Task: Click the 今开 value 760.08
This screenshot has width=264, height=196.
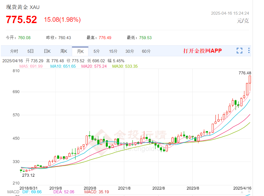Action: tap(24, 38)
